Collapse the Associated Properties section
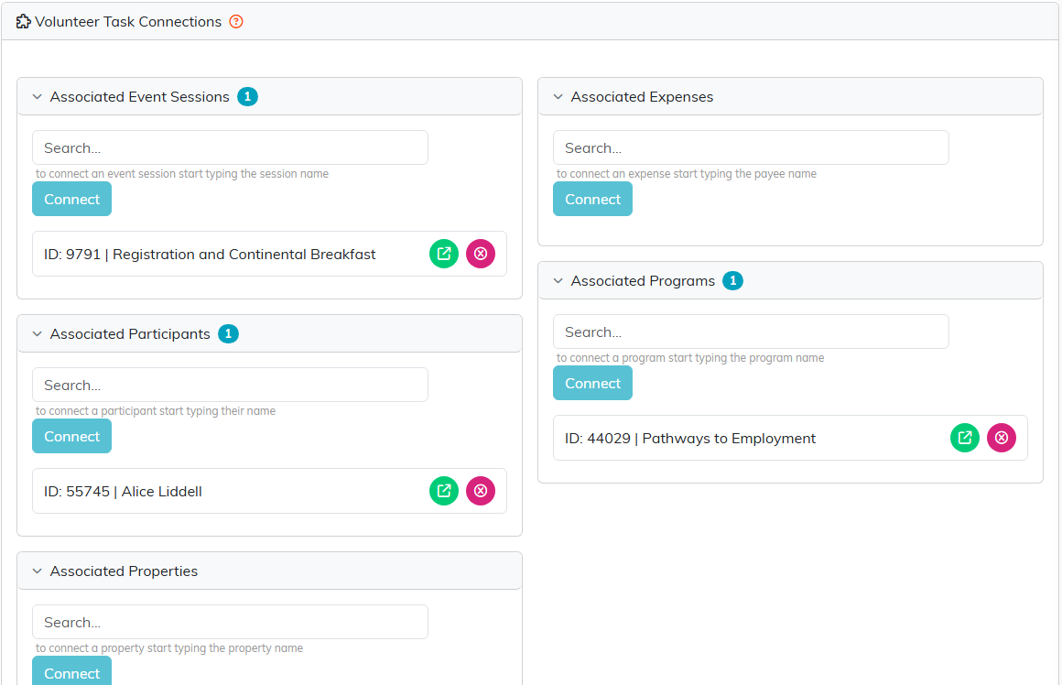Image resolution: width=1062 pixels, height=685 pixels. (38, 571)
